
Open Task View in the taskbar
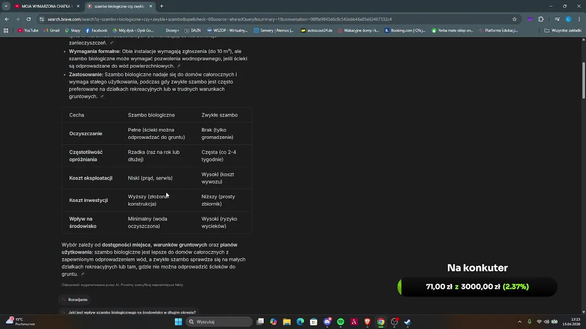click(260, 322)
